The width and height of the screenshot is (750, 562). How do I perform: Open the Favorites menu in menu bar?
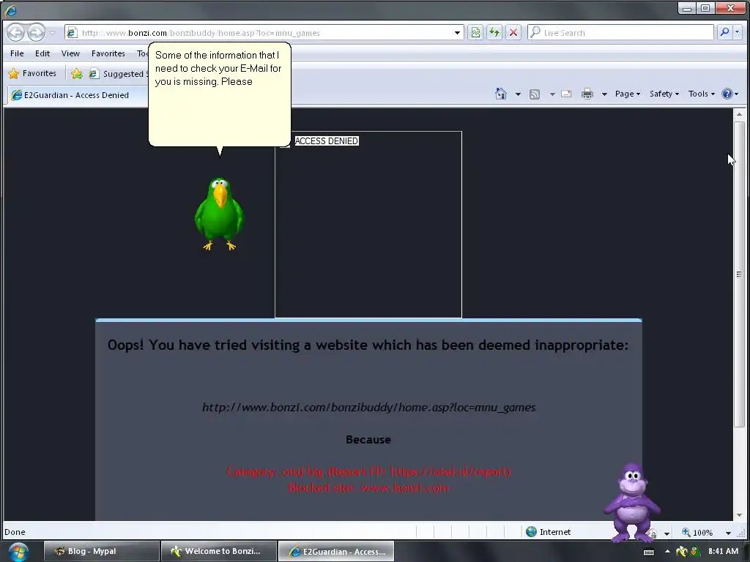[x=108, y=53]
